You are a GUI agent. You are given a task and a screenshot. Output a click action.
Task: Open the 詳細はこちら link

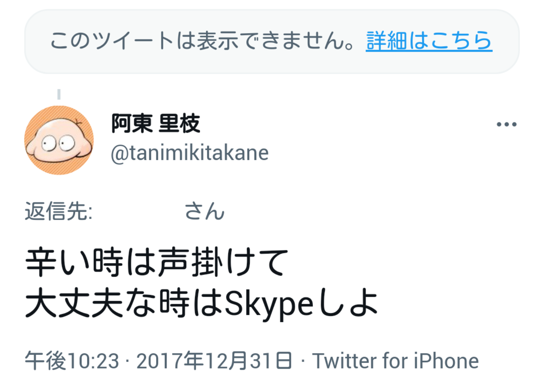[429, 40]
